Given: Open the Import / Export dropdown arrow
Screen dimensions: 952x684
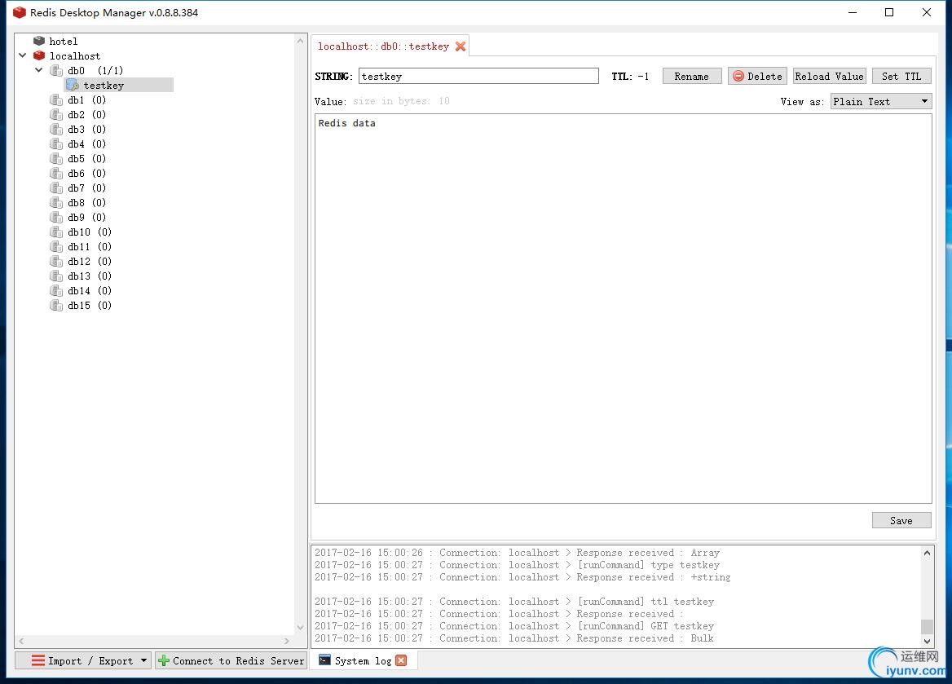Looking at the screenshot, I should point(143,660).
